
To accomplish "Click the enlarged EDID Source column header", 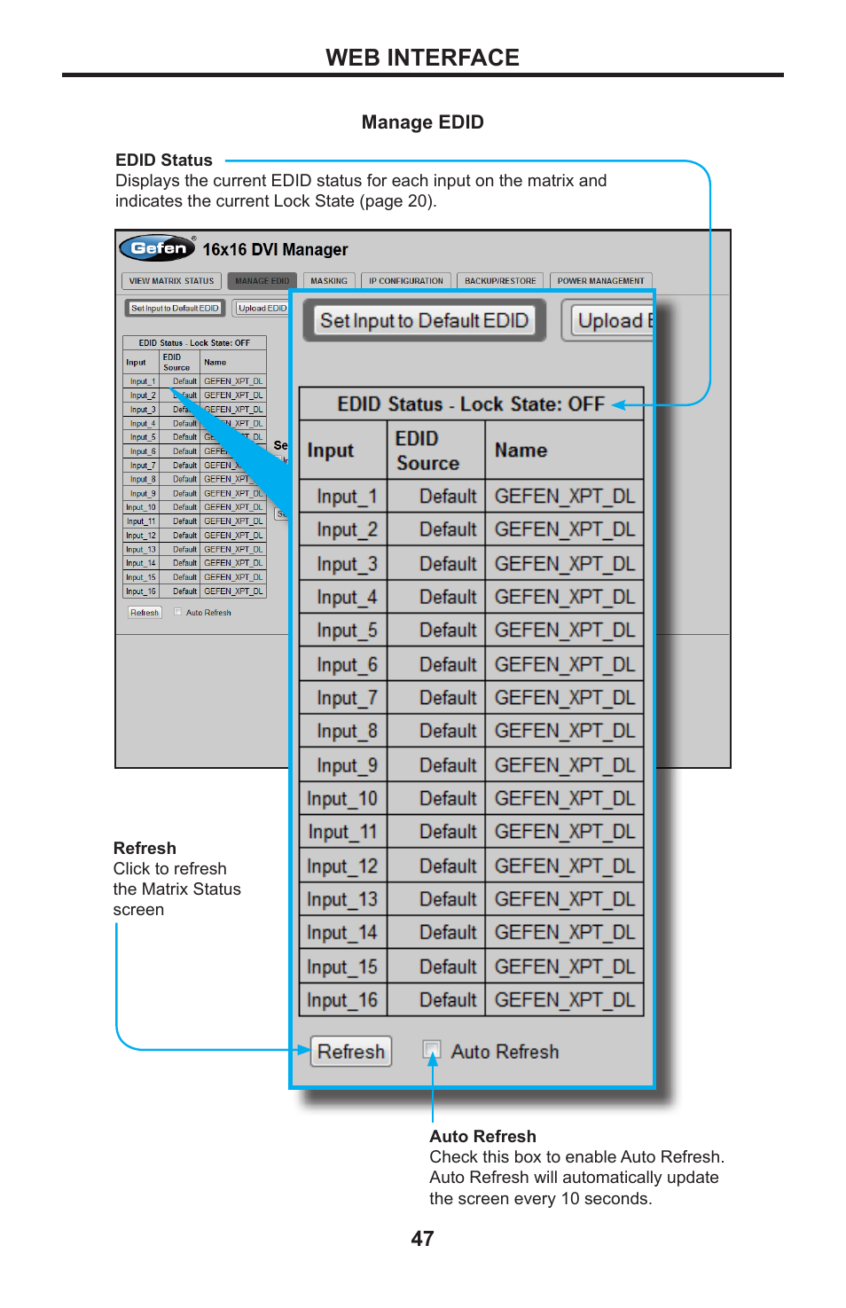I will tap(437, 450).
